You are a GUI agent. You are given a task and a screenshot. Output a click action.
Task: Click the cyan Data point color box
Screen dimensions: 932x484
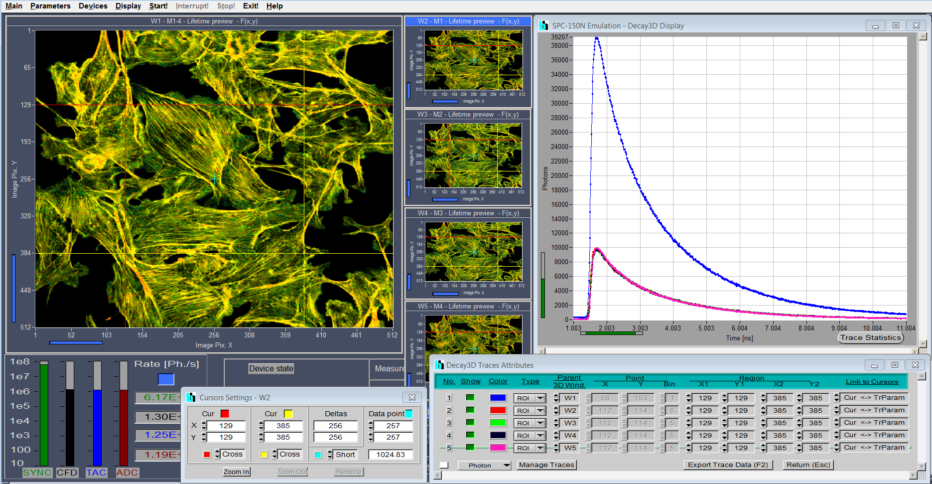(409, 414)
